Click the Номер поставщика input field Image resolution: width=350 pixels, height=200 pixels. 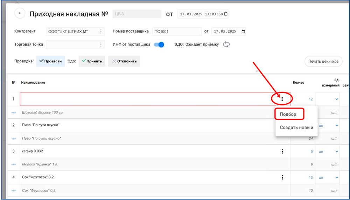click(x=177, y=32)
